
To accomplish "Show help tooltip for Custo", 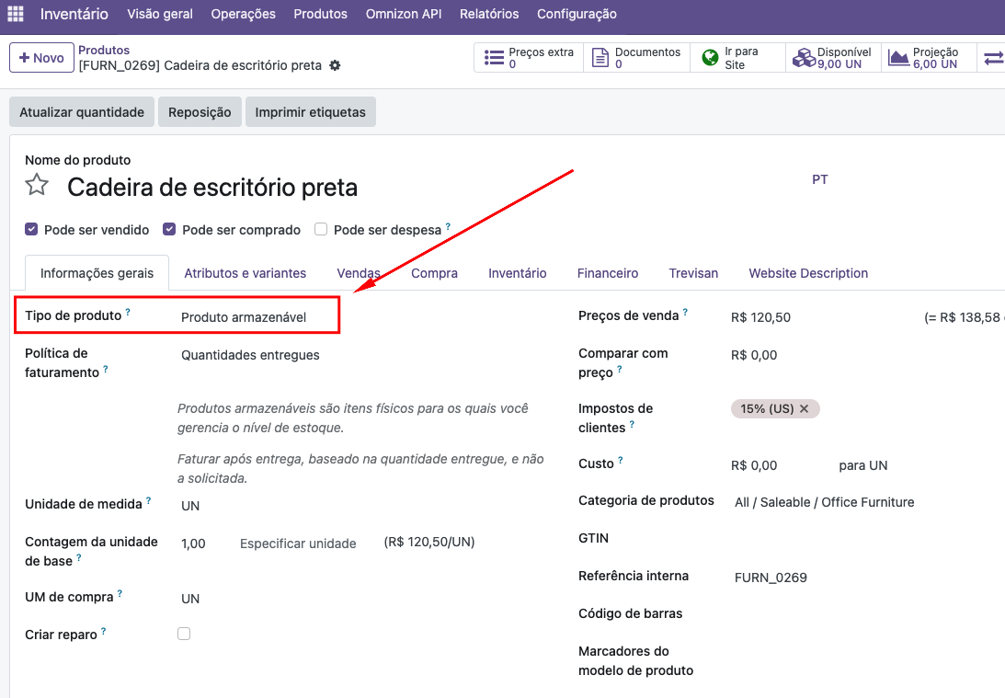I will (x=621, y=460).
